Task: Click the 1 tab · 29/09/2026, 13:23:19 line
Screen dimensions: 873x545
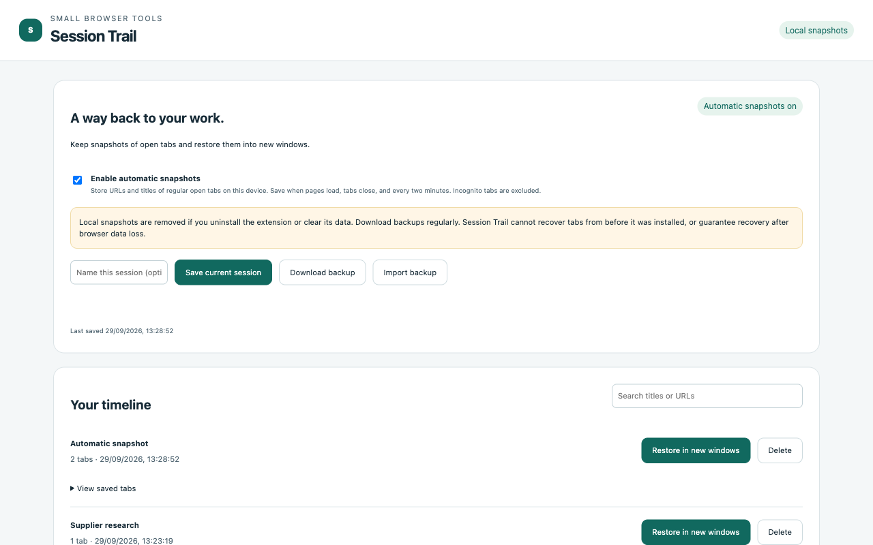Action: coord(121,541)
